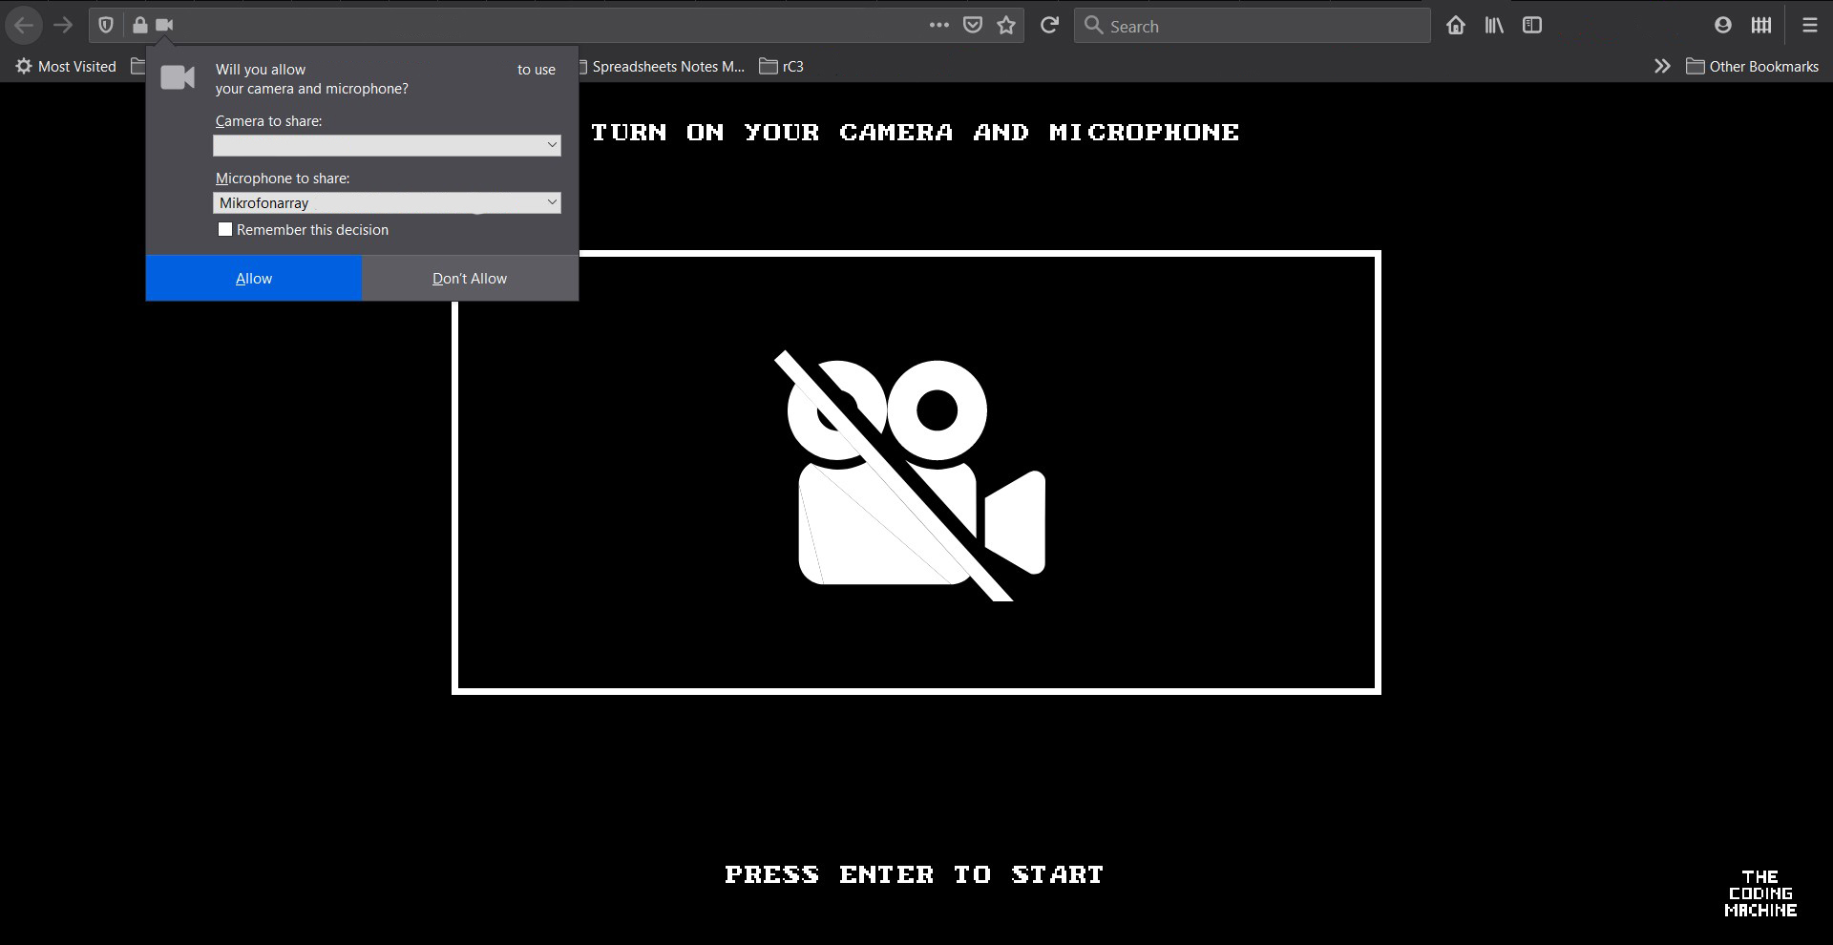Open the Mikrofonarray microphone dropdown

(387, 202)
